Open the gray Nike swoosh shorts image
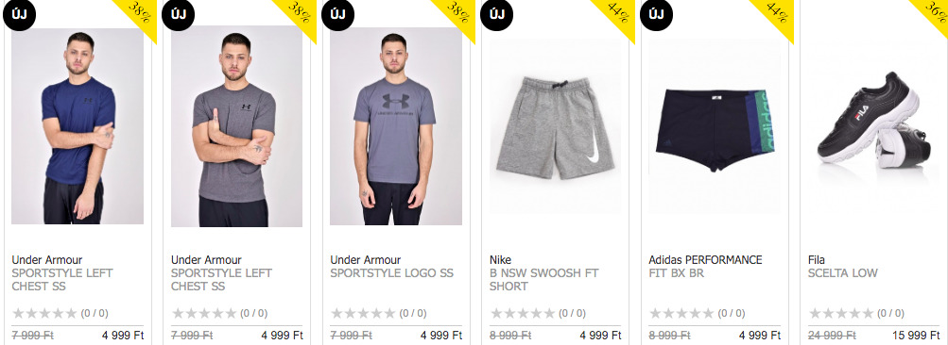Image resolution: width=948 pixels, height=345 pixels. click(555, 127)
